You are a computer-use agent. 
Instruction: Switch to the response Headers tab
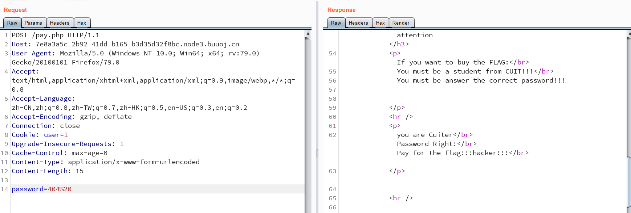tap(358, 23)
